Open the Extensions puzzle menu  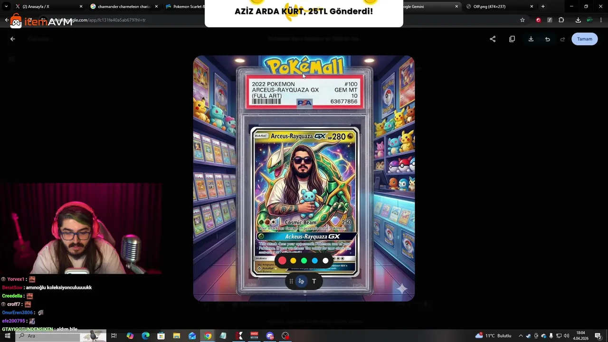(x=561, y=20)
